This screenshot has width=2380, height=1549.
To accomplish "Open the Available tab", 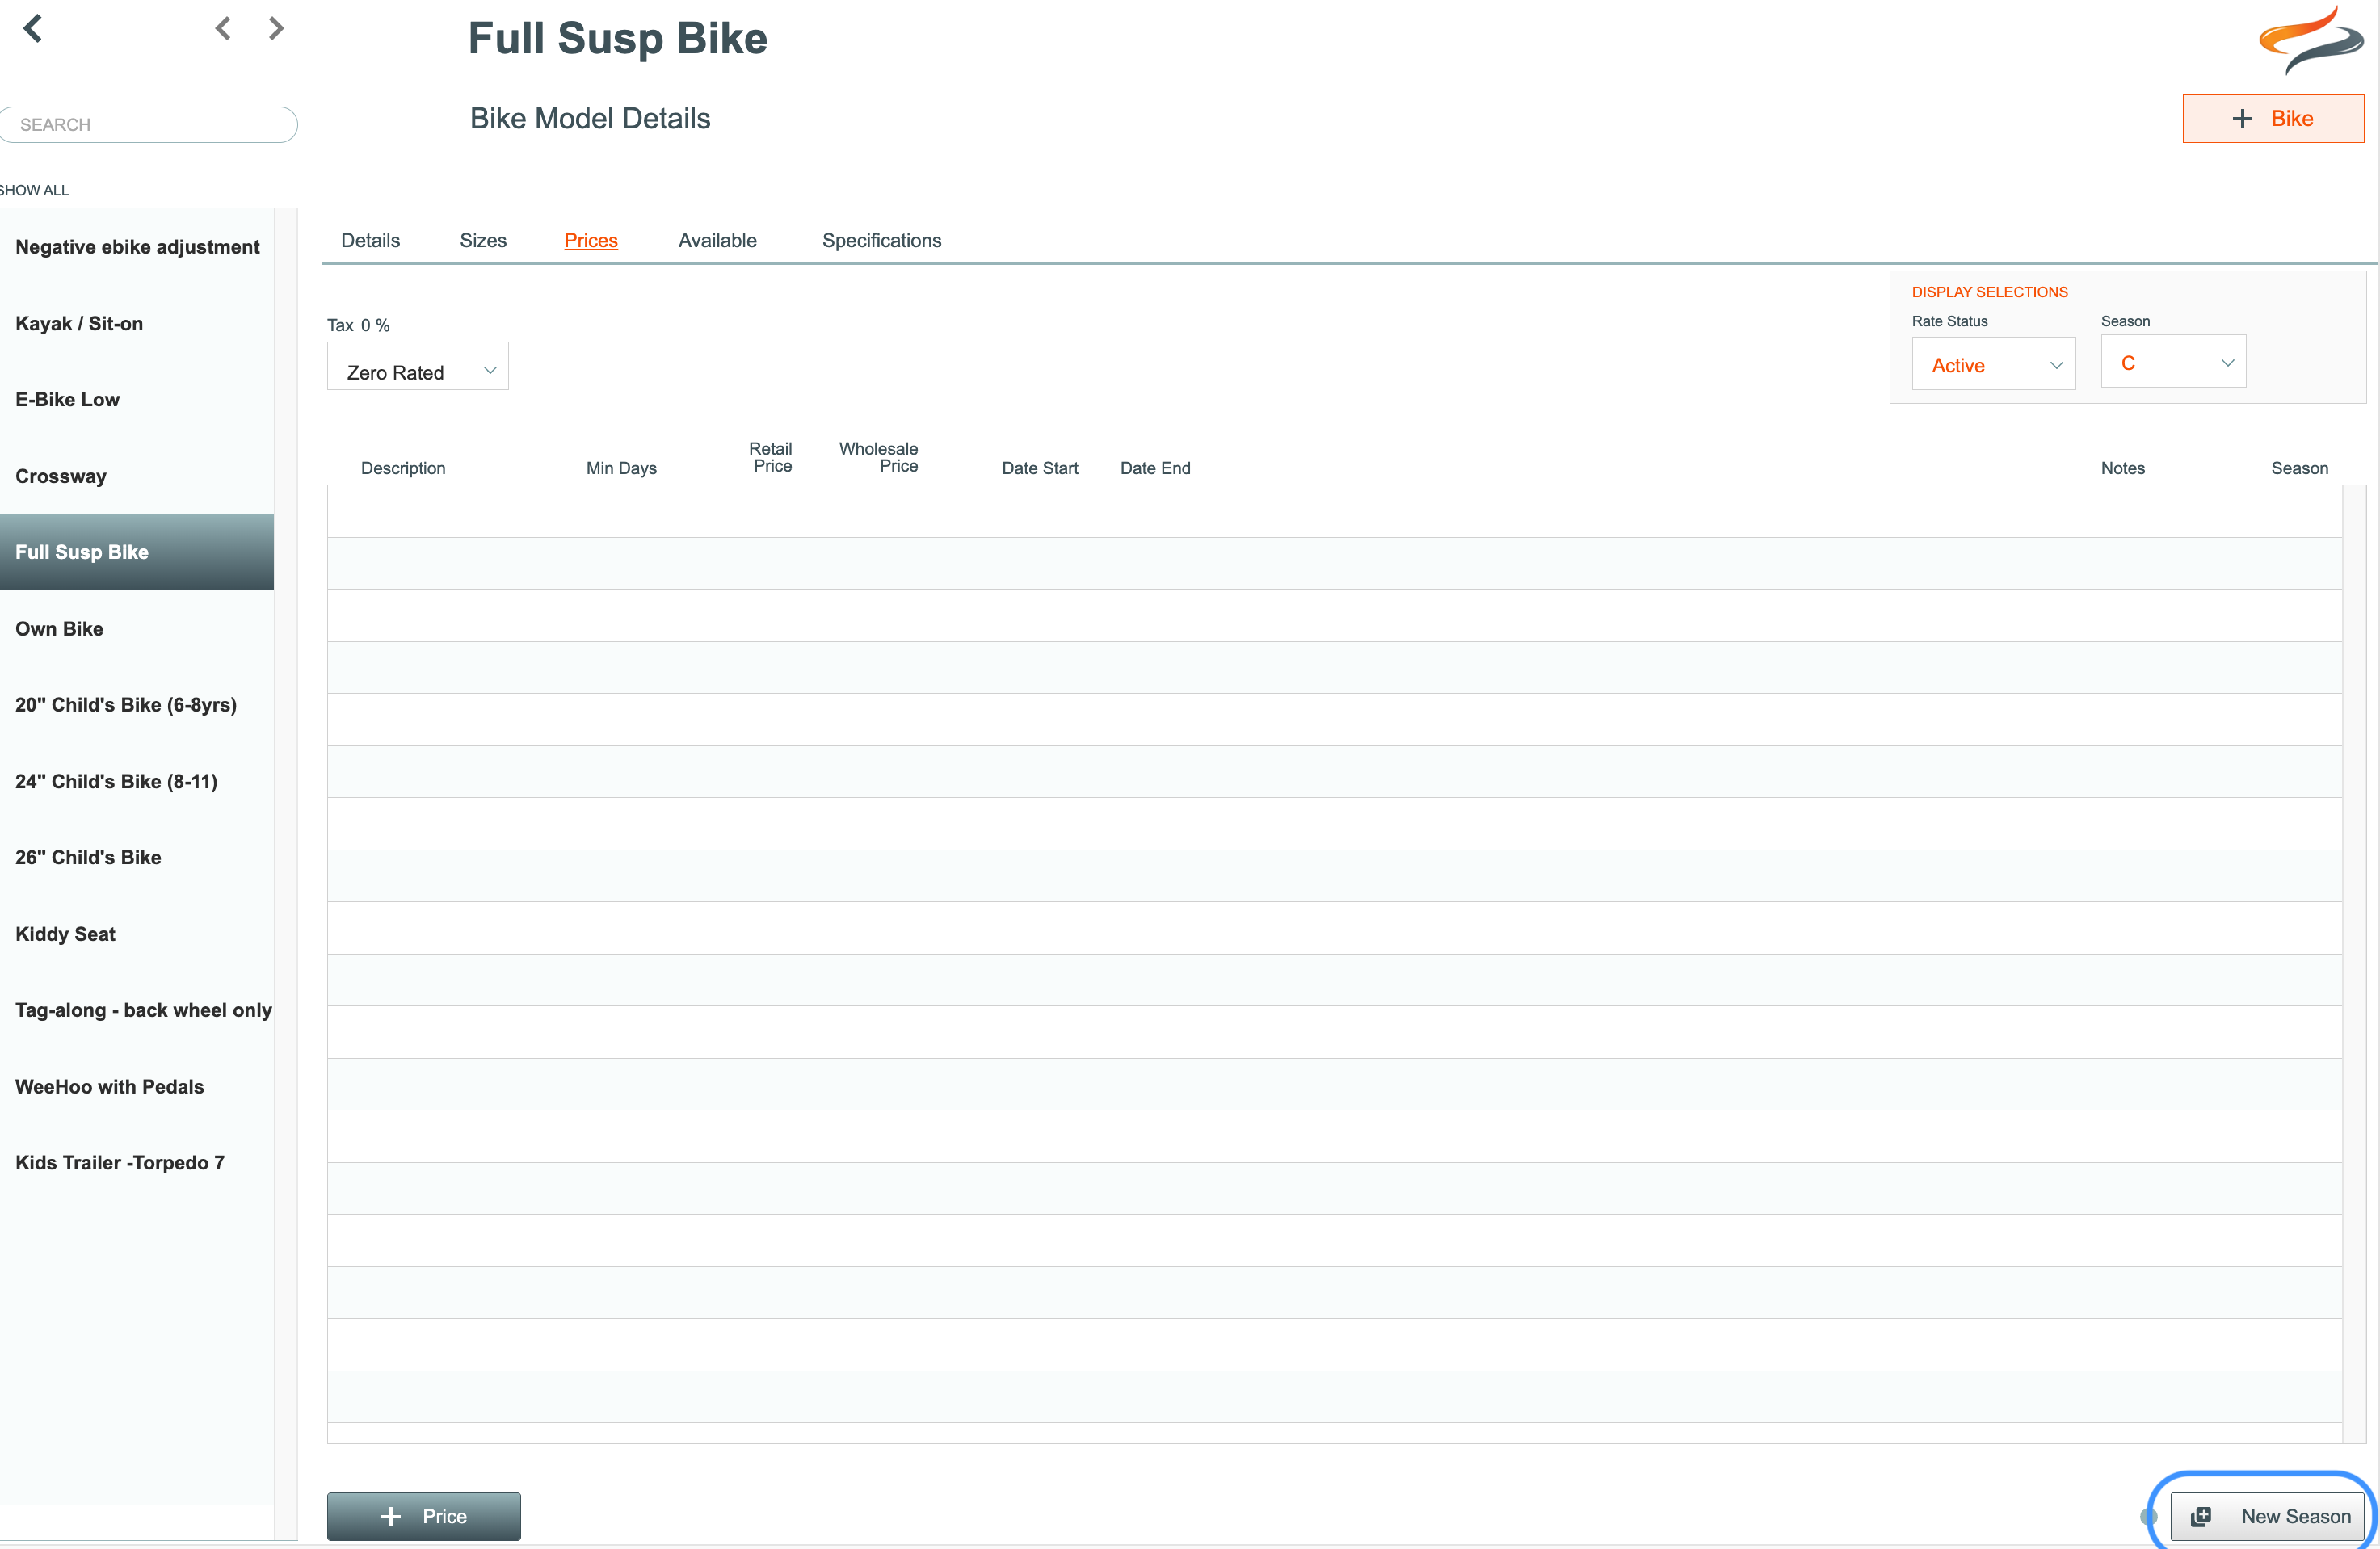I will pos(717,241).
